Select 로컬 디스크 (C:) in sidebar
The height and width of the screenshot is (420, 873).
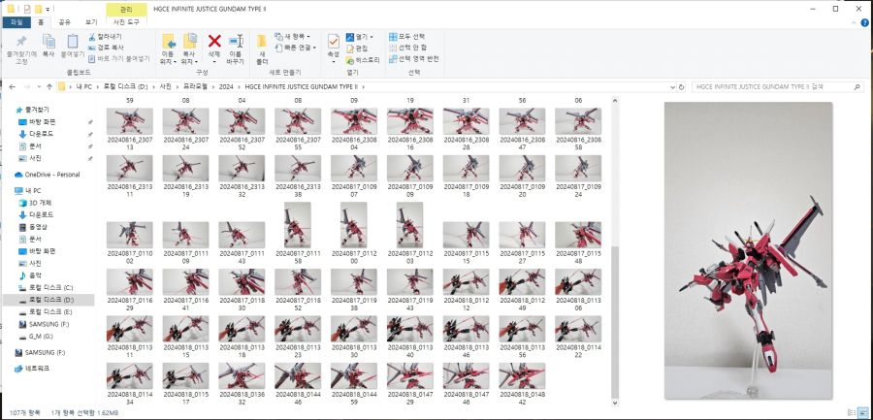tap(45, 287)
